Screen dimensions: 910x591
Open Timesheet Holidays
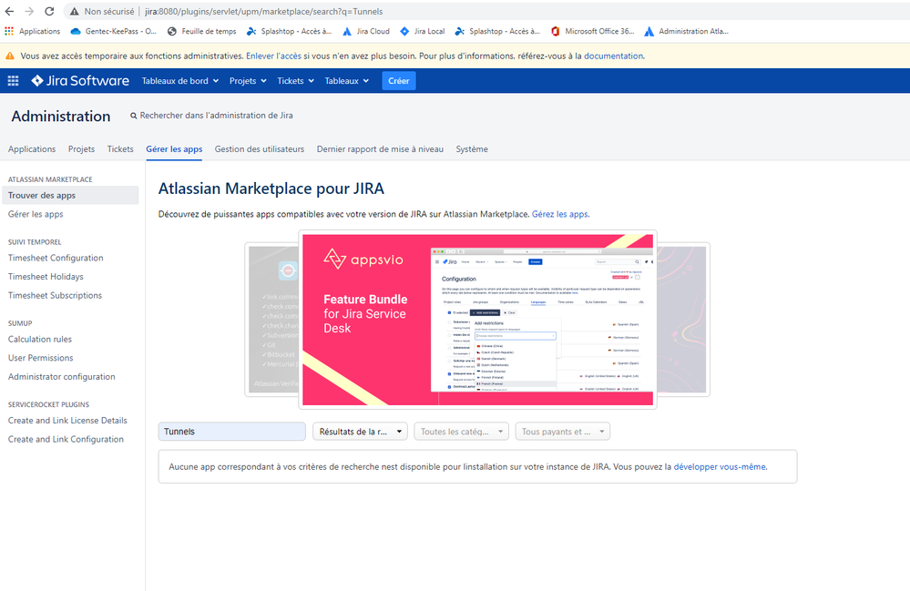46,277
